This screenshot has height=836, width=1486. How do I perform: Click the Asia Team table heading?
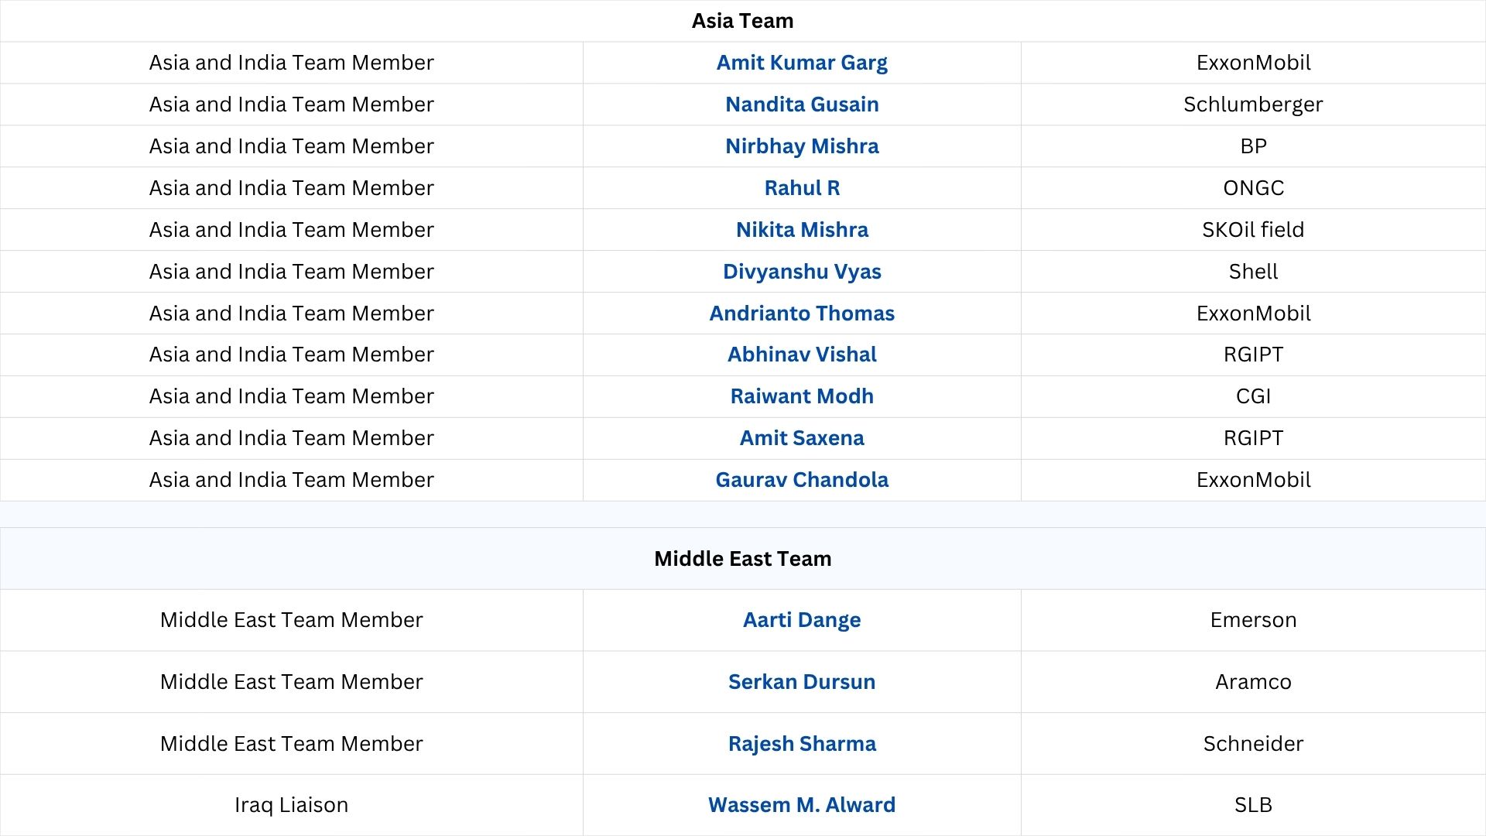click(x=742, y=21)
